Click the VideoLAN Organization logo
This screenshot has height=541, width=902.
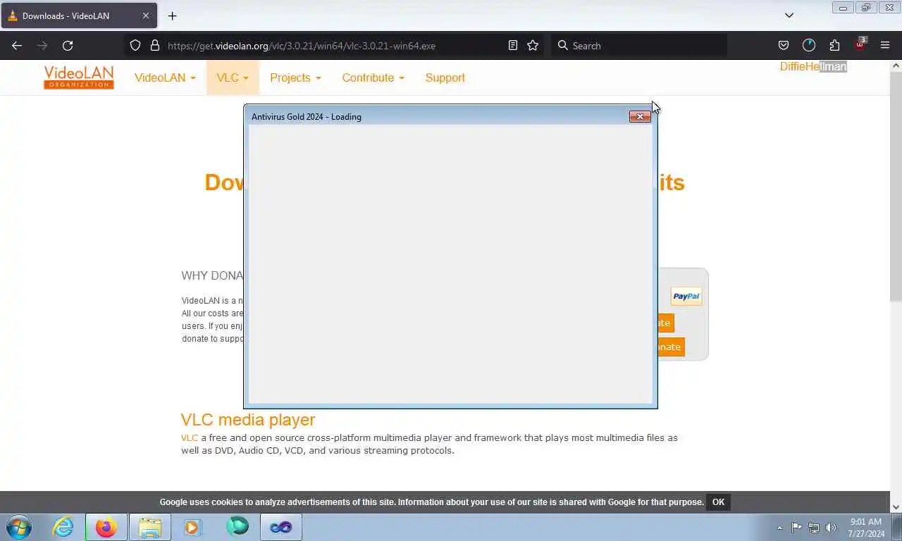(x=78, y=77)
